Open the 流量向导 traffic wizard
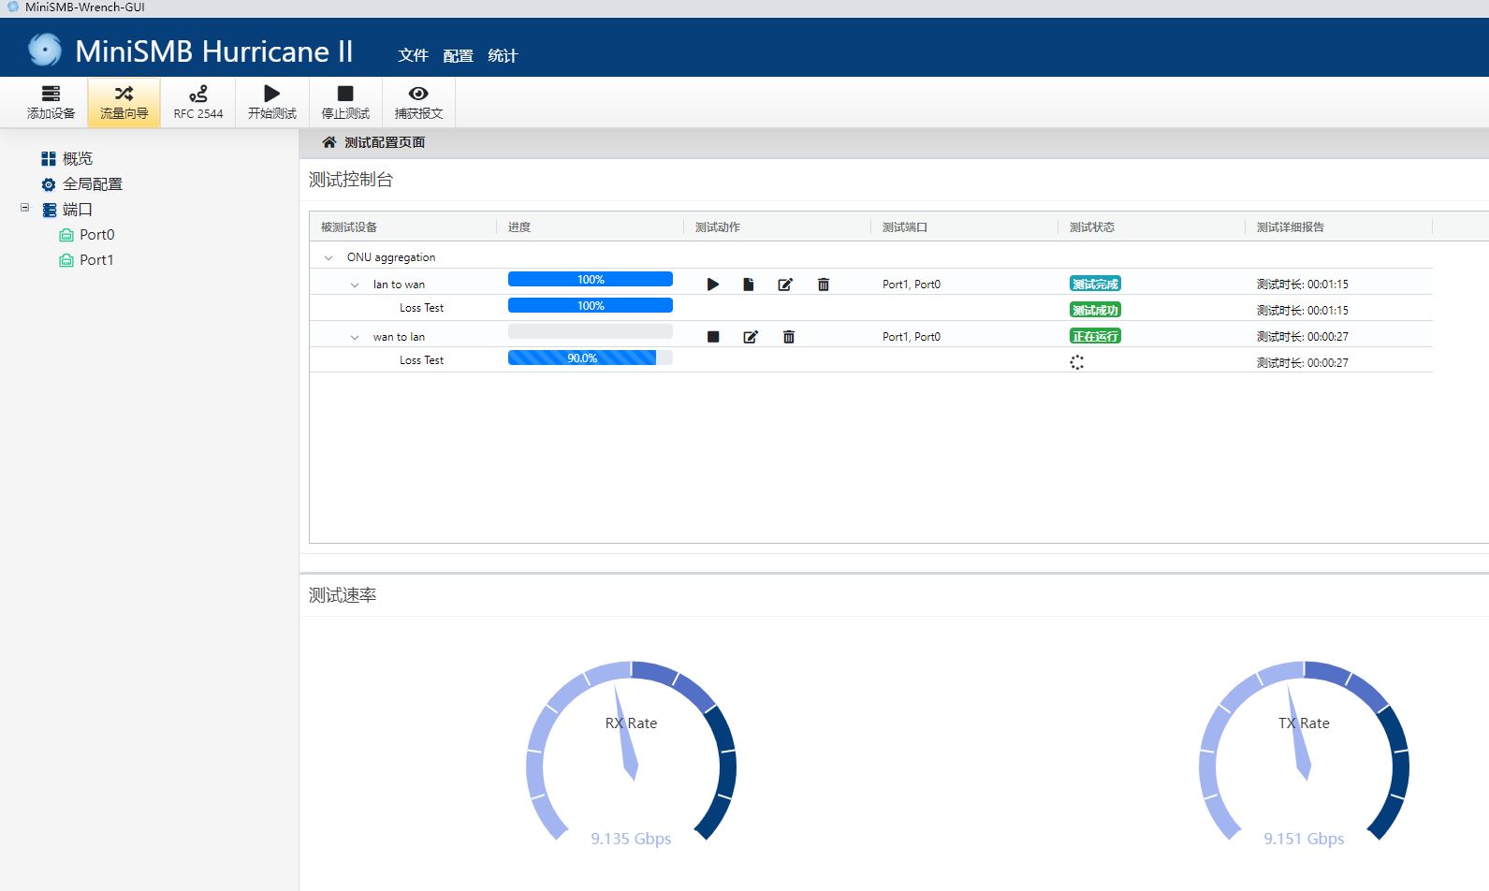Image resolution: width=1489 pixels, height=891 pixels. coord(124,102)
